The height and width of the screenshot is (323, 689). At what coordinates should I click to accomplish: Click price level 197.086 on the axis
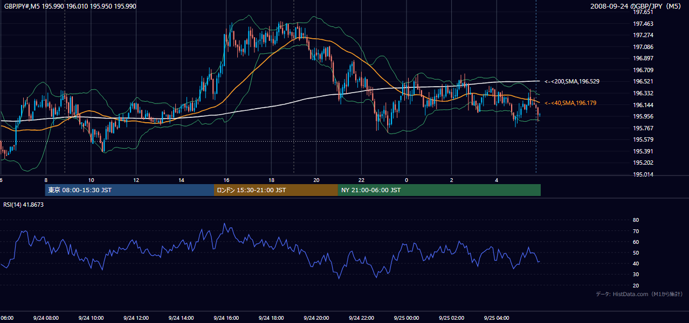click(643, 47)
